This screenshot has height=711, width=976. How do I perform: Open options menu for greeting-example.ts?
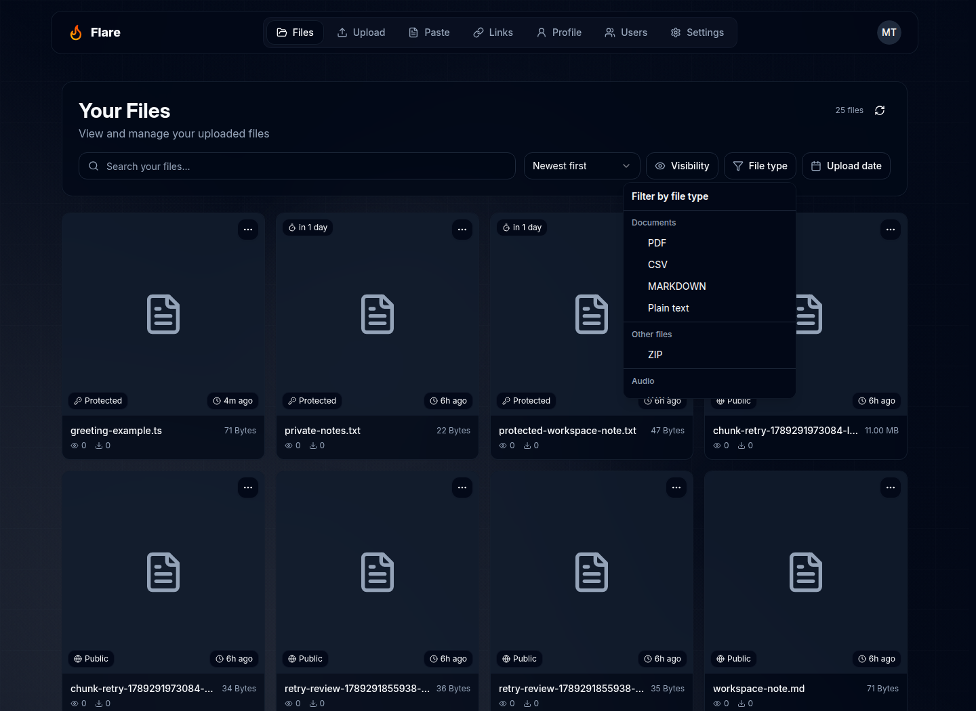tap(248, 230)
